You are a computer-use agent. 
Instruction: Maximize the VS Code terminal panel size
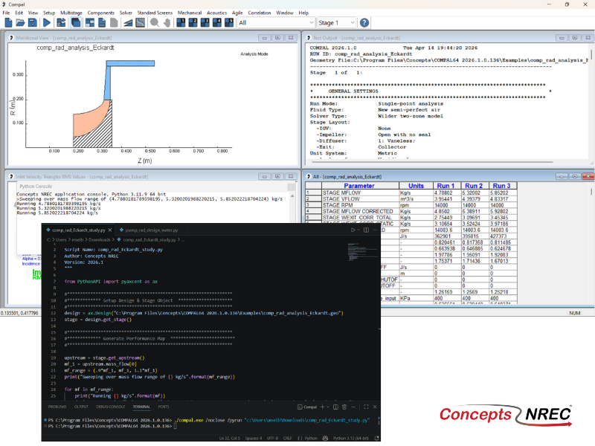click(x=366, y=407)
